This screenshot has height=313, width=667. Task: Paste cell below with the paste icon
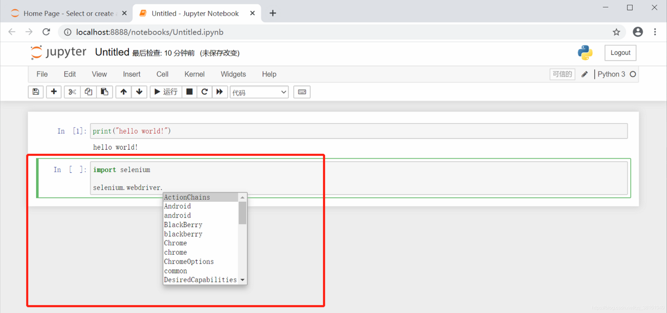click(105, 92)
